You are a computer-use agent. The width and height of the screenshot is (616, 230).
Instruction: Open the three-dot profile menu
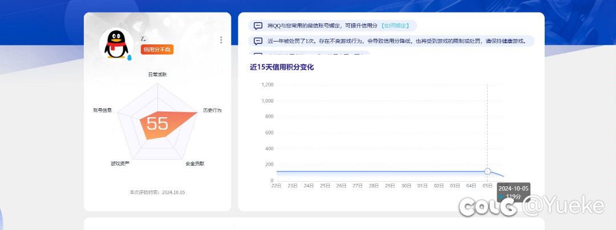[x=221, y=40]
